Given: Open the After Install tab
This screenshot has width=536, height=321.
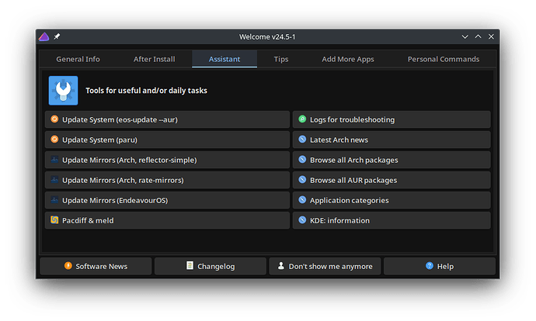Looking at the screenshot, I should 154,59.
